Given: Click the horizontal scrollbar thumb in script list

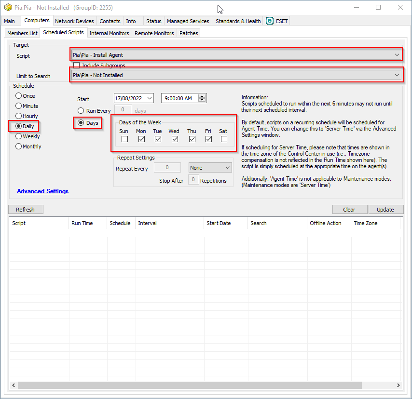Looking at the screenshot, I should point(190,386).
